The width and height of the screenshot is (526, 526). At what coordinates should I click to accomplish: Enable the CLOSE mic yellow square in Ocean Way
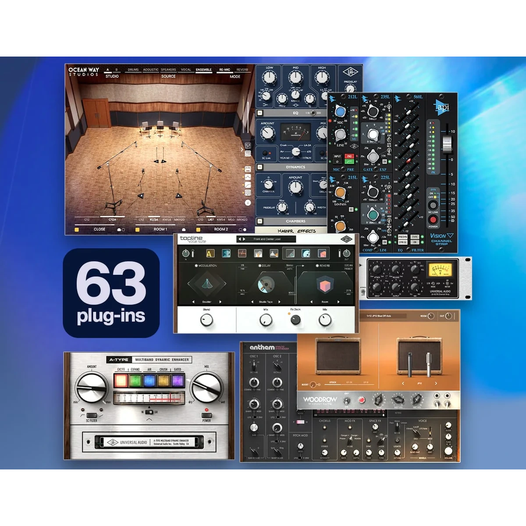[77, 230]
